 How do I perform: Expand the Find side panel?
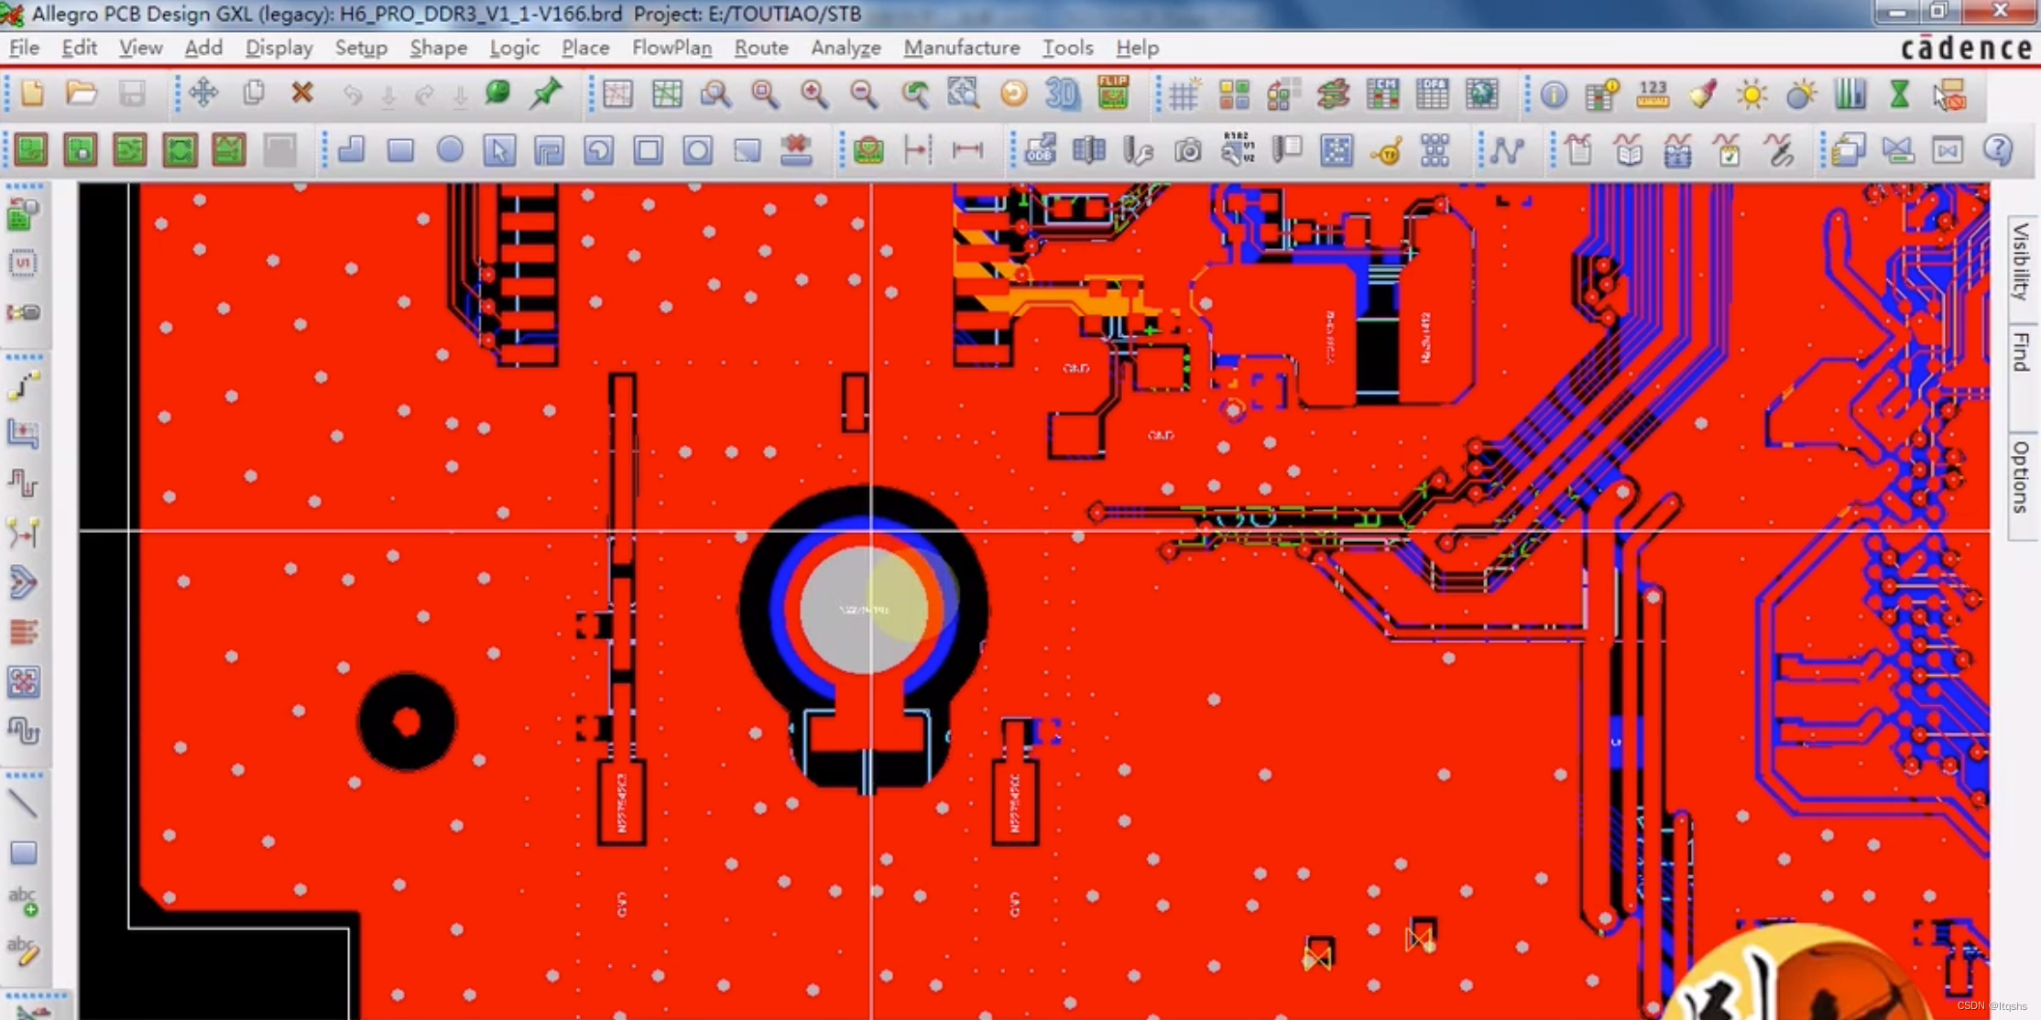click(2022, 353)
